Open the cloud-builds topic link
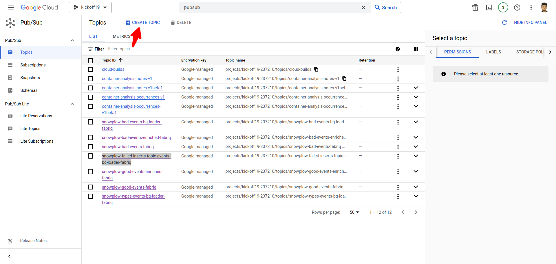The image size is (556, 264). point(113,69)
